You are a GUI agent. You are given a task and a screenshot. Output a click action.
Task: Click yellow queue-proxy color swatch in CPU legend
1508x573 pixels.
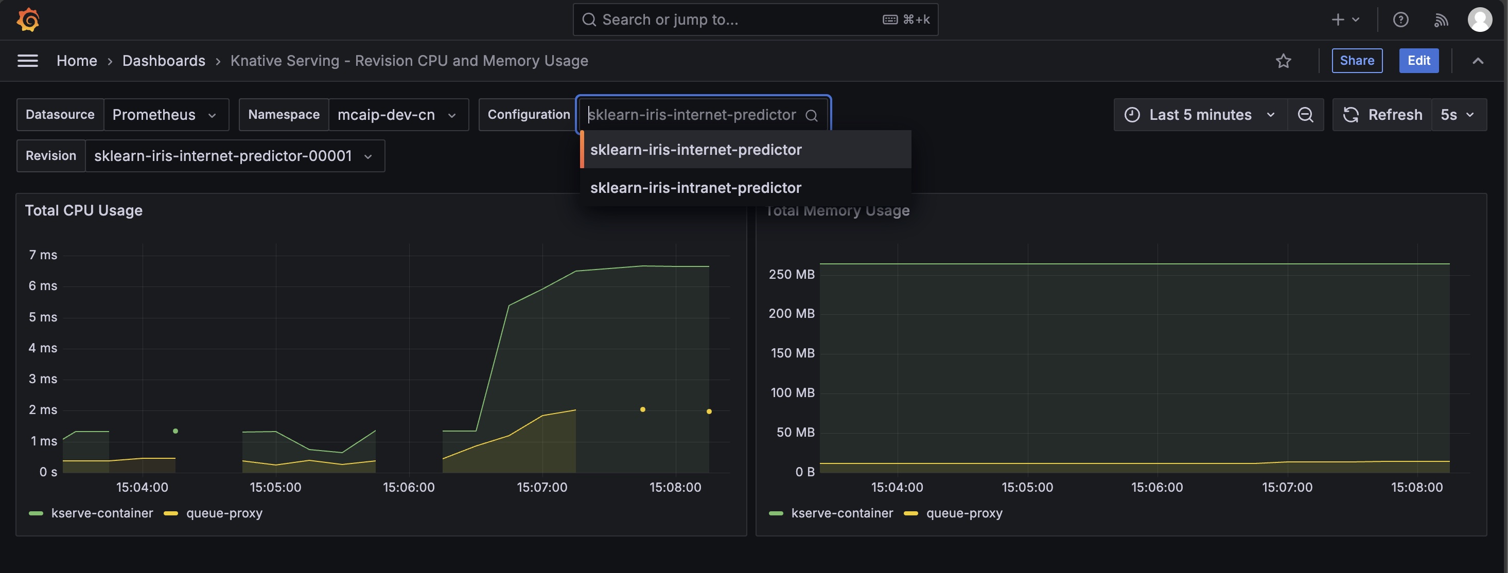pyautogui.click(x=171, y=513)
